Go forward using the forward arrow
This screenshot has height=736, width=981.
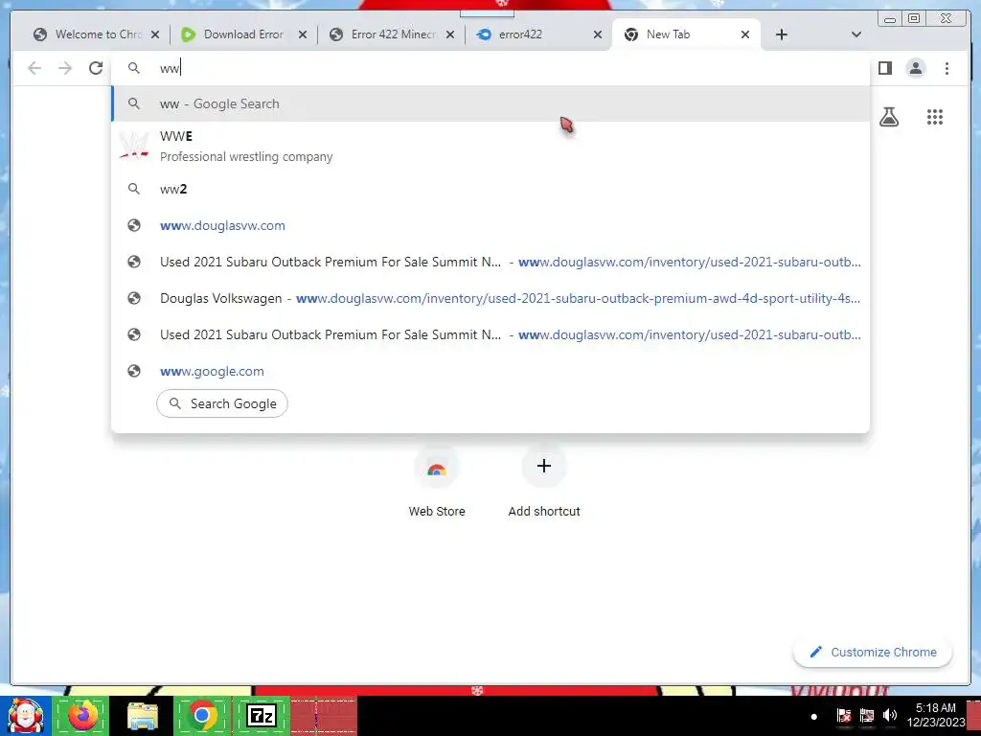coord(65,68)
